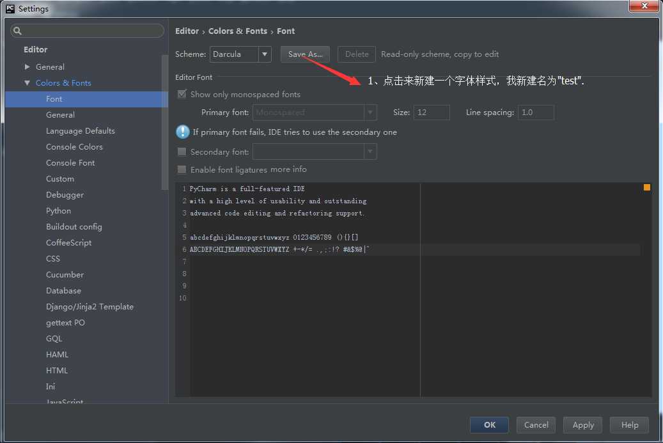Click the font Size field
663x443 pixels.
tap(432, 113)
